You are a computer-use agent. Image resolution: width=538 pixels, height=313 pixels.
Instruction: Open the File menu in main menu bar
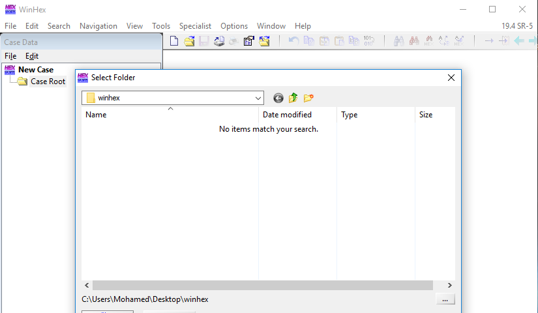point(10,26)
